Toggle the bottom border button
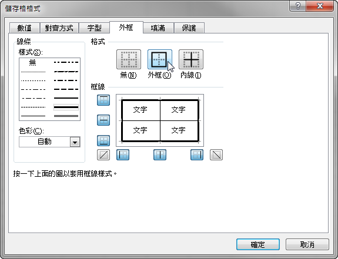 point(103,140)
